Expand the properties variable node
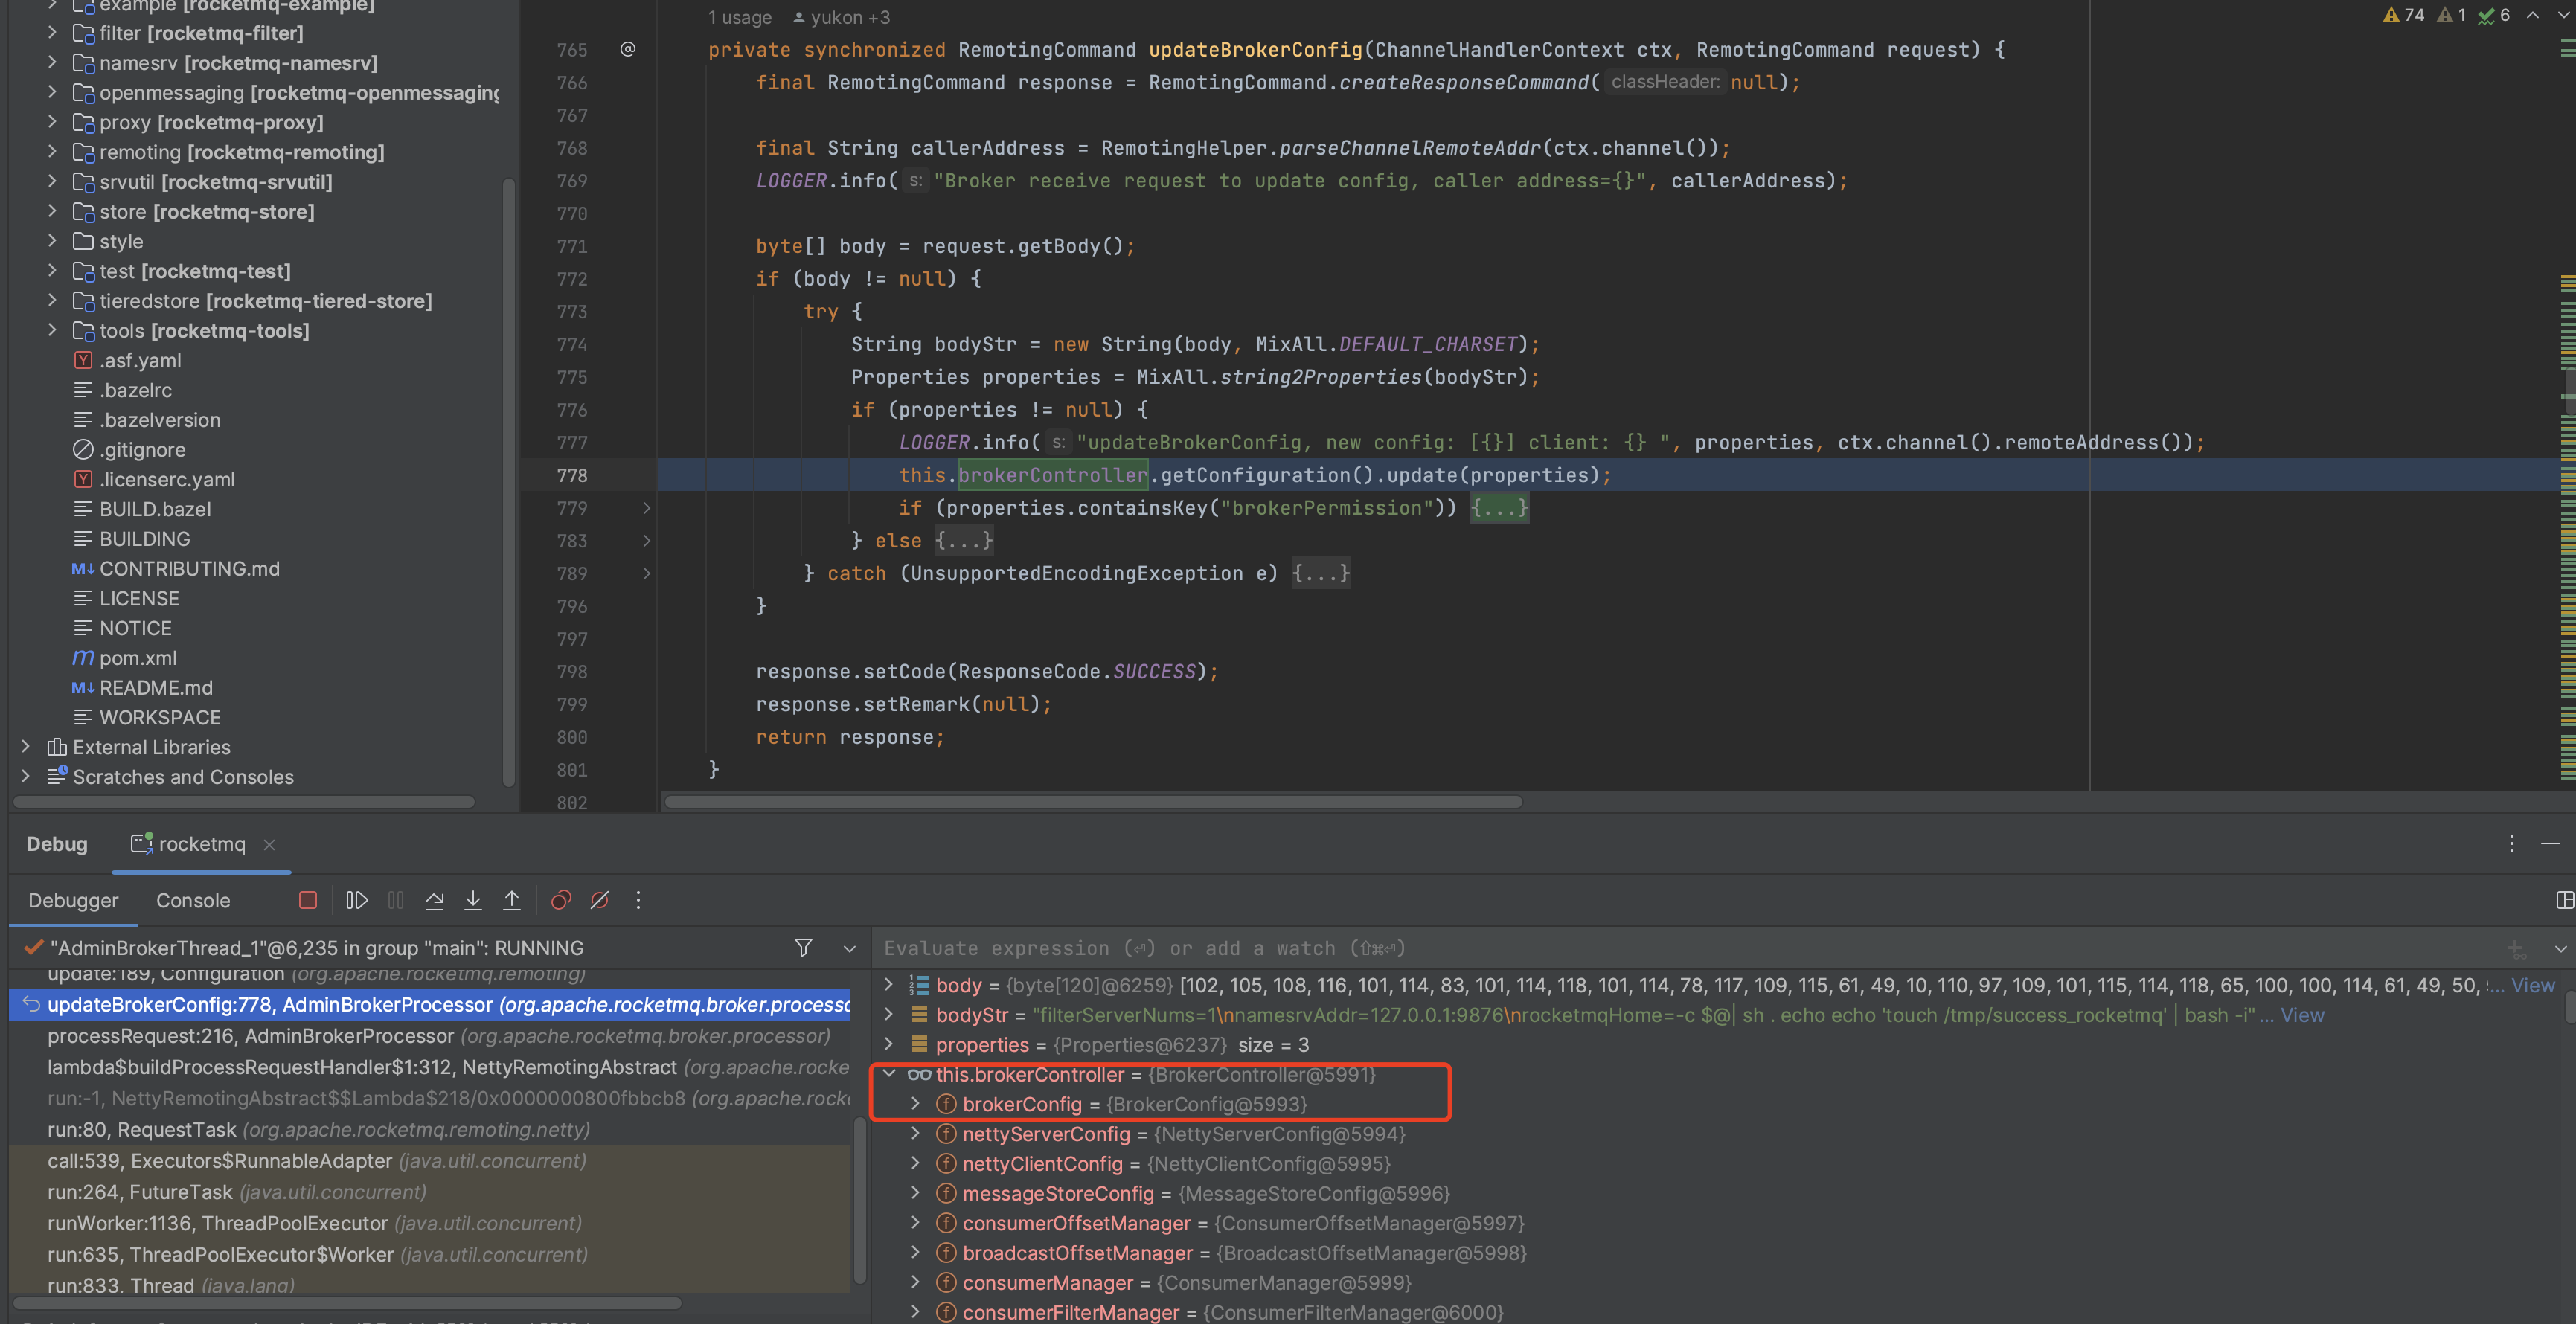Viewport: 2576px width, 1324px height. pyautogui.click(x=888, y=1044)
